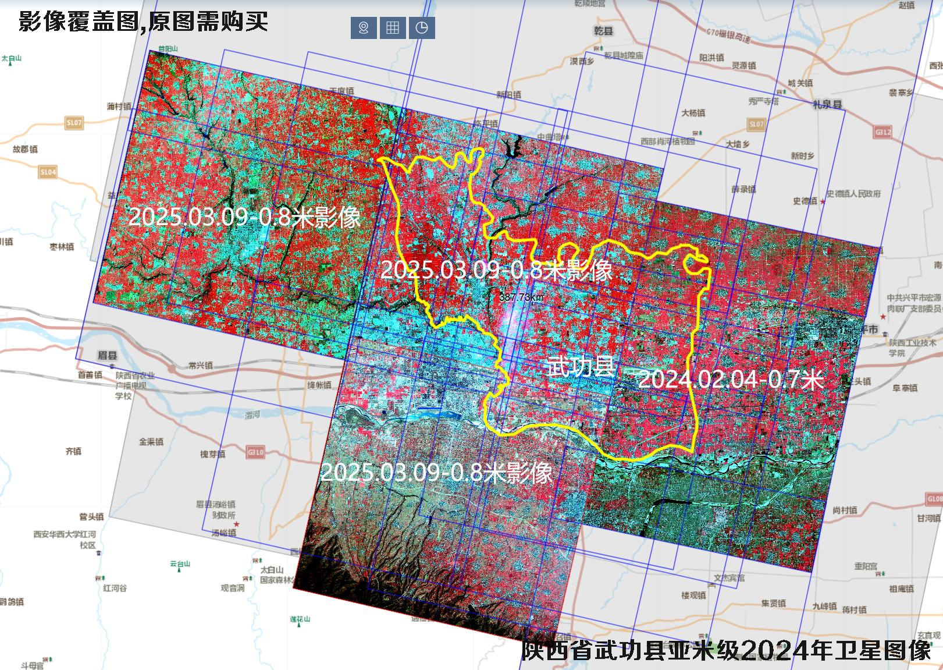Click the 乾县 county label
The height and width of the screenshot is (670, 943).
pyautogui.click(x=604, y=31)
